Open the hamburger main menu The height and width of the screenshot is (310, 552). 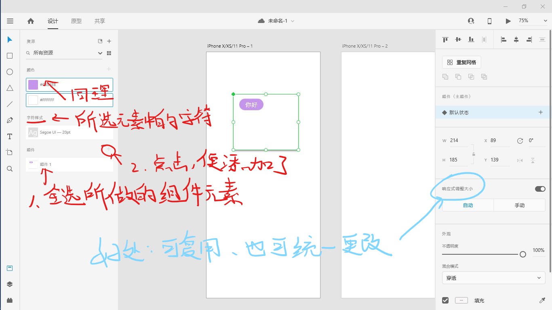pos(10,21)
